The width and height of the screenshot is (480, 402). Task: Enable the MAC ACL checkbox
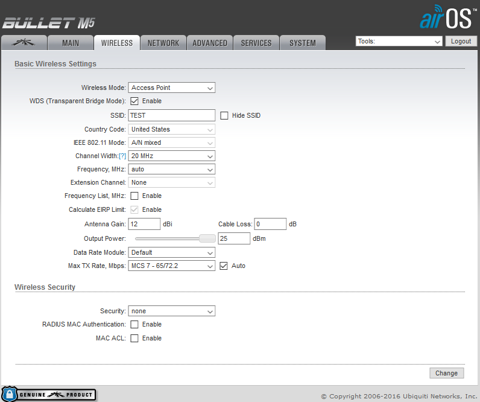click(x=134, y=338)
